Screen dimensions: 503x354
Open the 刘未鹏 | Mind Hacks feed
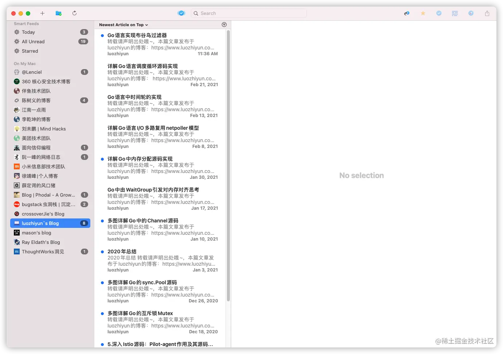[x=50, y=129]
